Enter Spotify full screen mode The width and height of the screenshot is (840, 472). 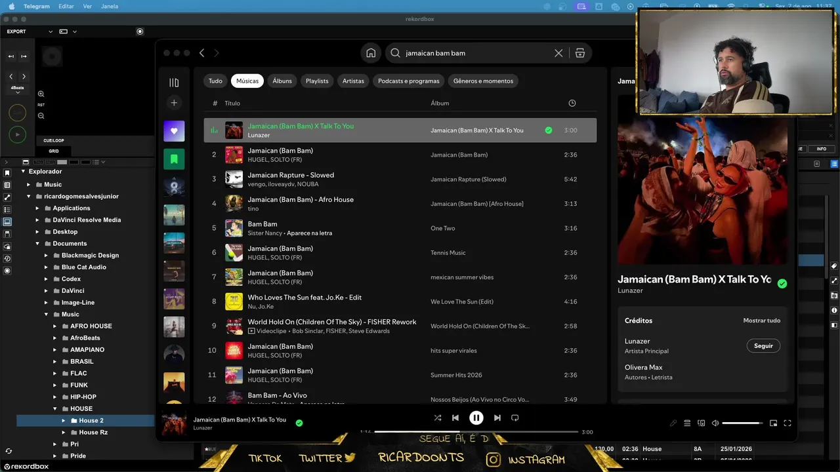787,423
